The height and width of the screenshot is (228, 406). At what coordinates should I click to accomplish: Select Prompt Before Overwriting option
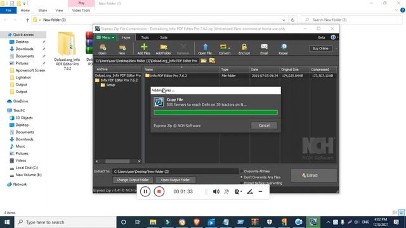click(x=261, y=183)
